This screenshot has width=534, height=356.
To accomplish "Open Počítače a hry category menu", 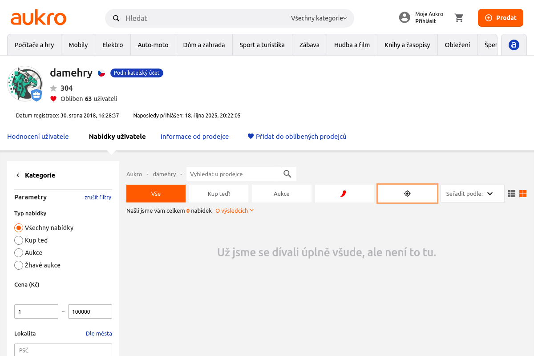I will coord(34,45).
